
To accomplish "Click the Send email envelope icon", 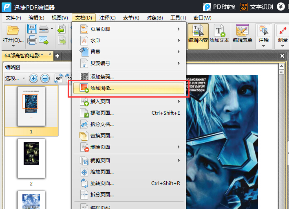I will 44,40.
